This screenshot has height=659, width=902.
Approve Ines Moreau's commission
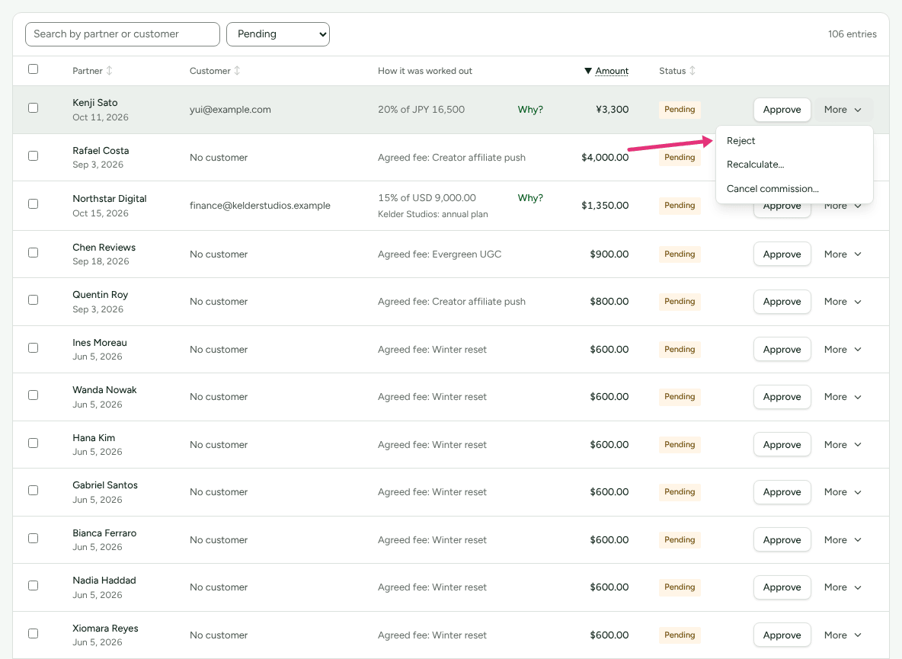click(x=782, y=350)
